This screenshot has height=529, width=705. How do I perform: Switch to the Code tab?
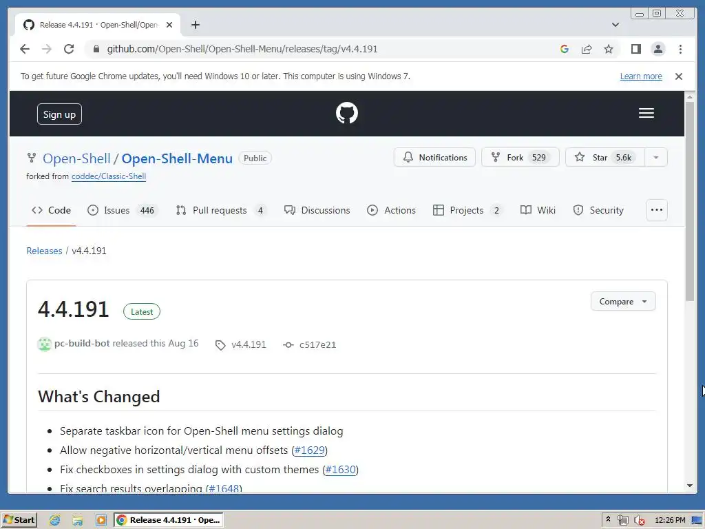tap(51, 210)
